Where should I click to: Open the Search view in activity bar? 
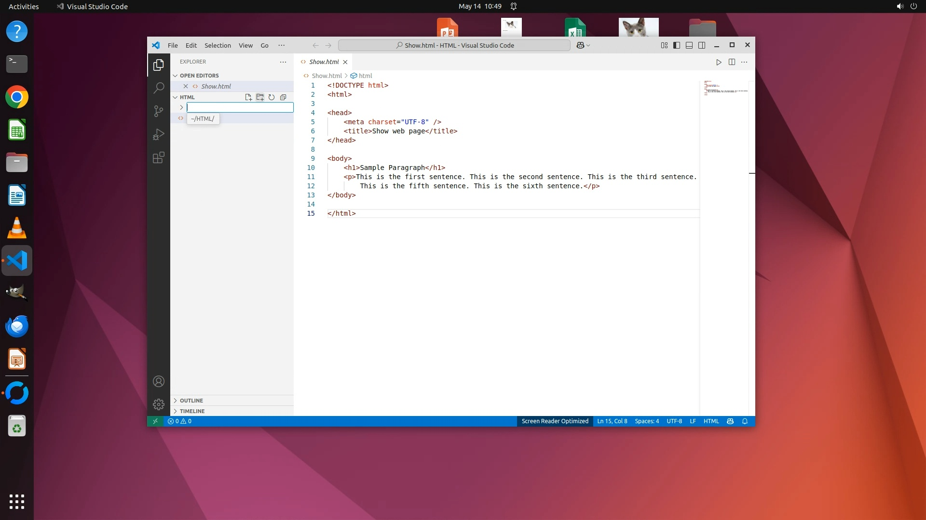[x=159, y=88]
